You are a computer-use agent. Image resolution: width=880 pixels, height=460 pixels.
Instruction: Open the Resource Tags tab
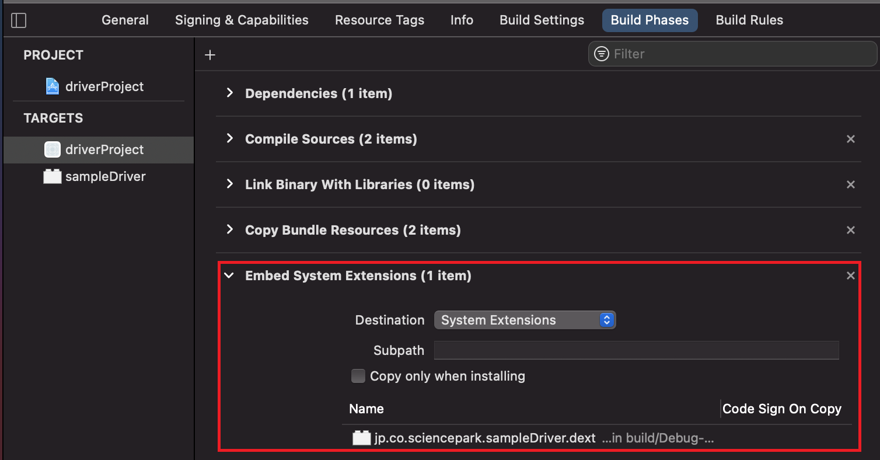click(379, 20)
